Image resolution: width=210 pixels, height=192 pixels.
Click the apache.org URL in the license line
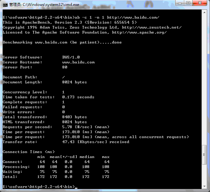(139, 32)
